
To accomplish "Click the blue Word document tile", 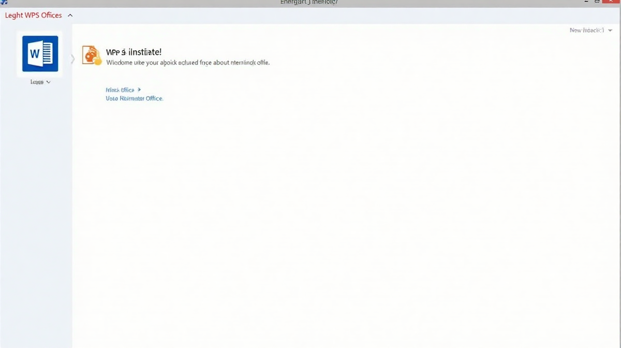I will pyautogui.click(x=40, y=53).
